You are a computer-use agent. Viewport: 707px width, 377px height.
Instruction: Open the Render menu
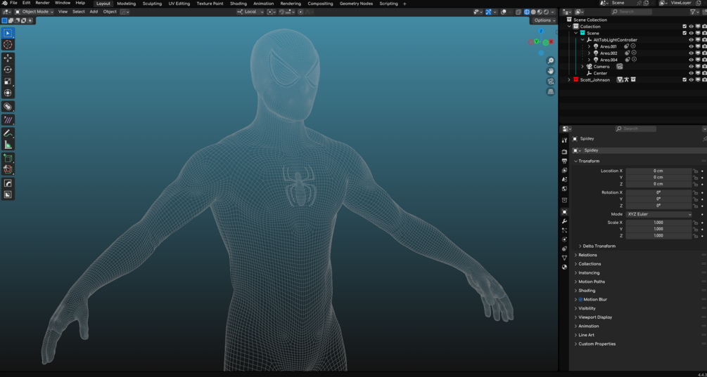(x=42, y=3)
